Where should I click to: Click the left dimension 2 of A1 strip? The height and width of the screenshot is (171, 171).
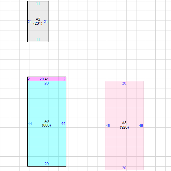click(29, 79)
